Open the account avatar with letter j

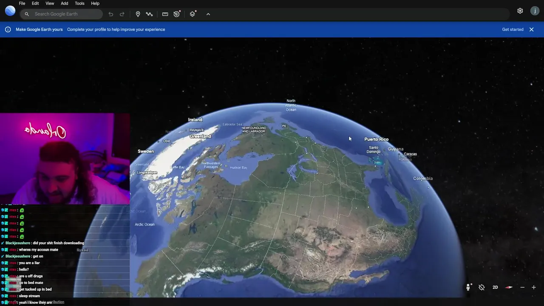coord(535,11)
